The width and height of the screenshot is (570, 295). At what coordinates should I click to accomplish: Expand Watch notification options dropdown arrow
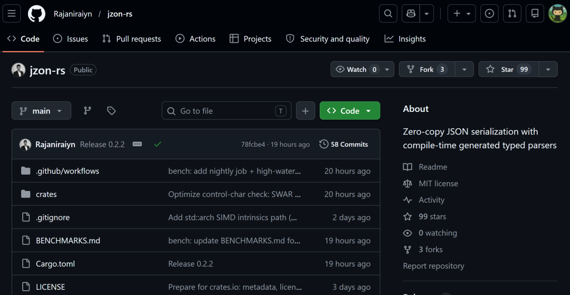(387, 69)
